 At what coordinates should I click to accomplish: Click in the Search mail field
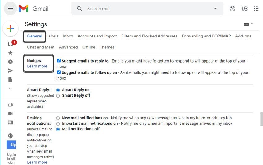148,9
